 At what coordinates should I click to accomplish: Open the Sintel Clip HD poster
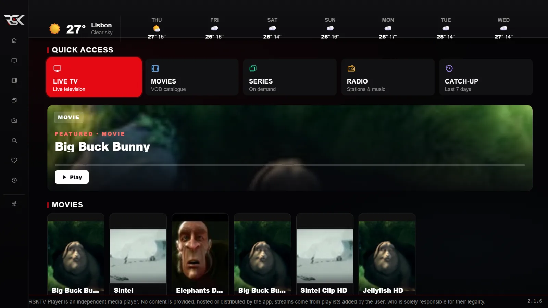325,254
